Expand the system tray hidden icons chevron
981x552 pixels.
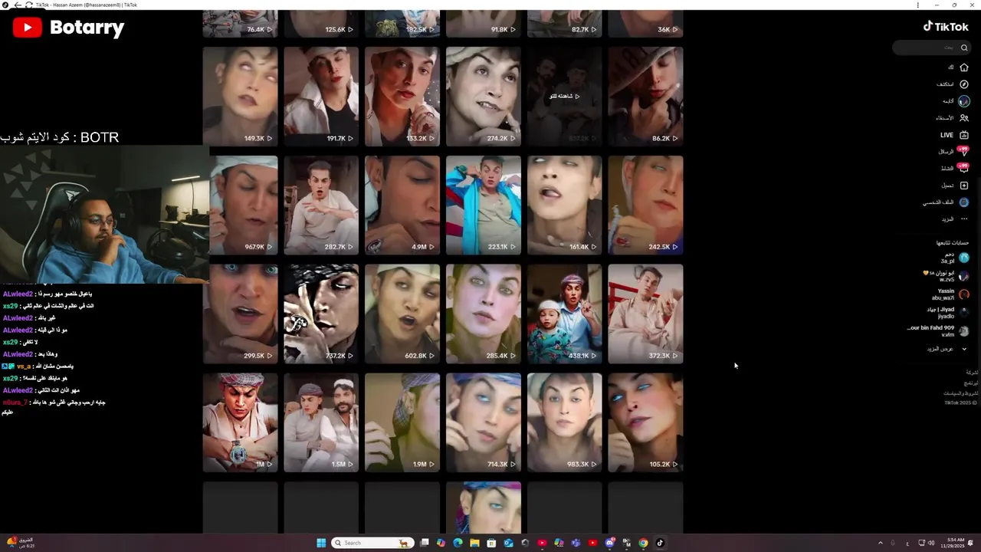[x=880, y=543]
